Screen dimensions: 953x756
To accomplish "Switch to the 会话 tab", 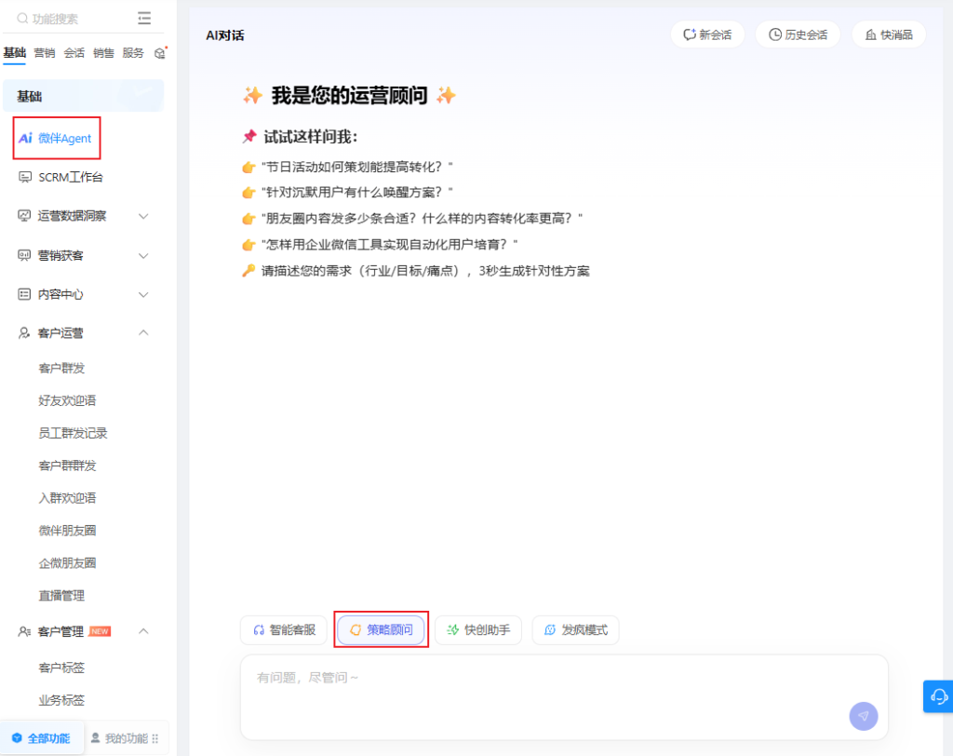I will pyautogui.click(x=74, y=53).
